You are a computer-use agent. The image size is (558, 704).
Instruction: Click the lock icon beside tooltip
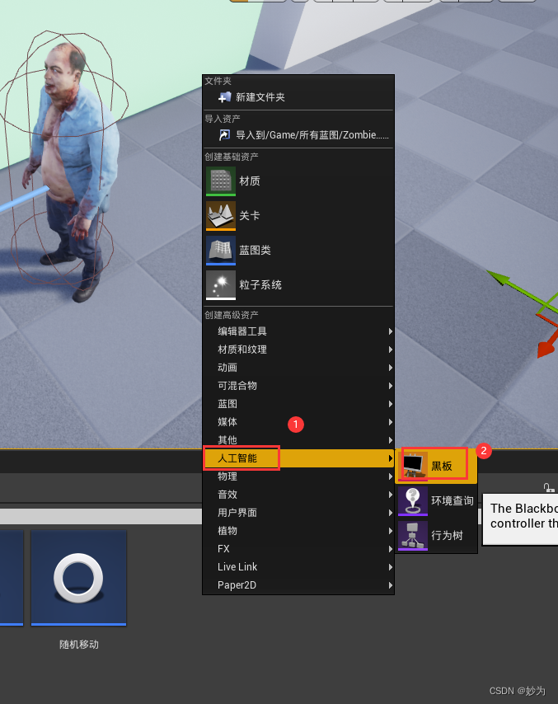pyautogui.click(x=549, y=488)
